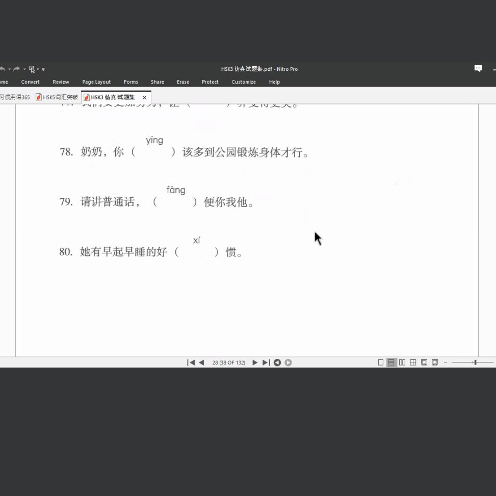Open the Page Layout ribbon tab

pos(96,82)
